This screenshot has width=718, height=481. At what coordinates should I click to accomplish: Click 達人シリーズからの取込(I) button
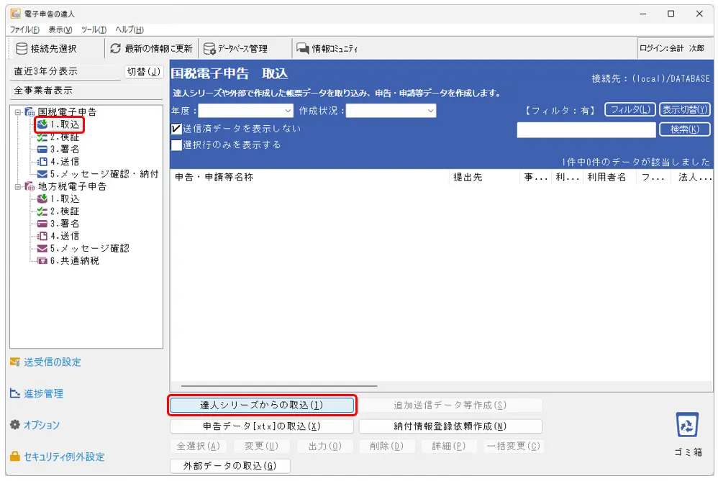262,406
